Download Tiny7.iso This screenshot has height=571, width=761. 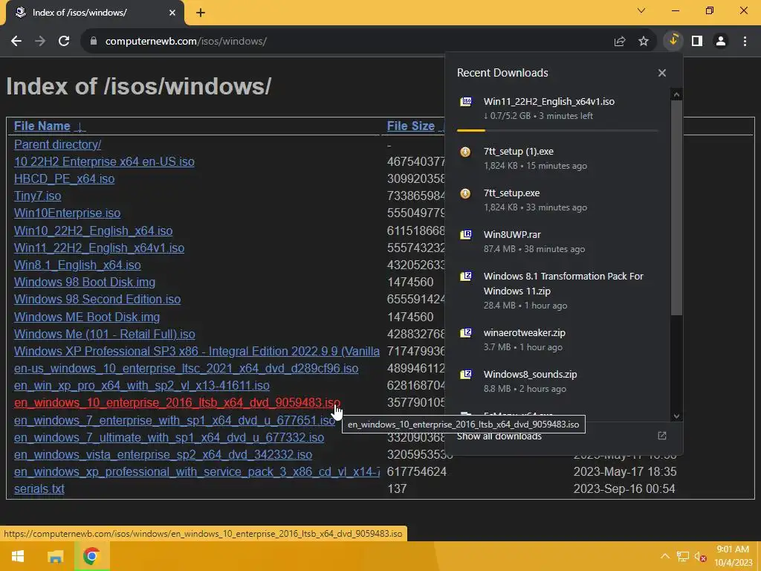37,196
